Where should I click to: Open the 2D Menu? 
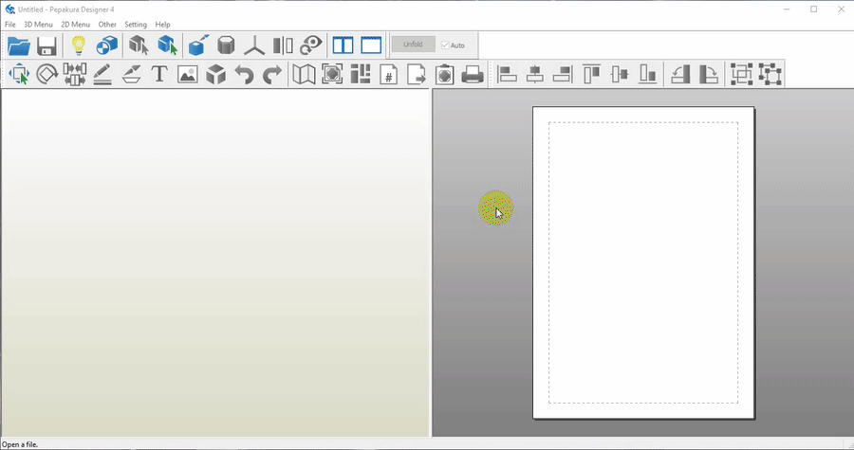[x=75, y=25]
